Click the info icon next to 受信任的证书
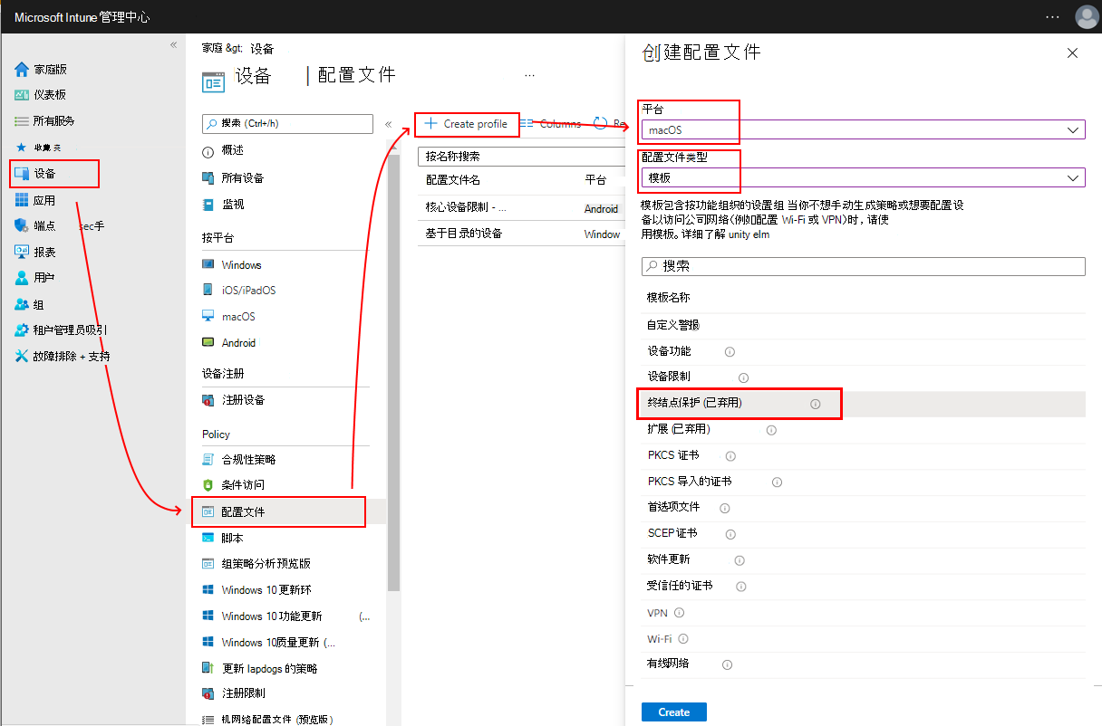 coord(740,587)
